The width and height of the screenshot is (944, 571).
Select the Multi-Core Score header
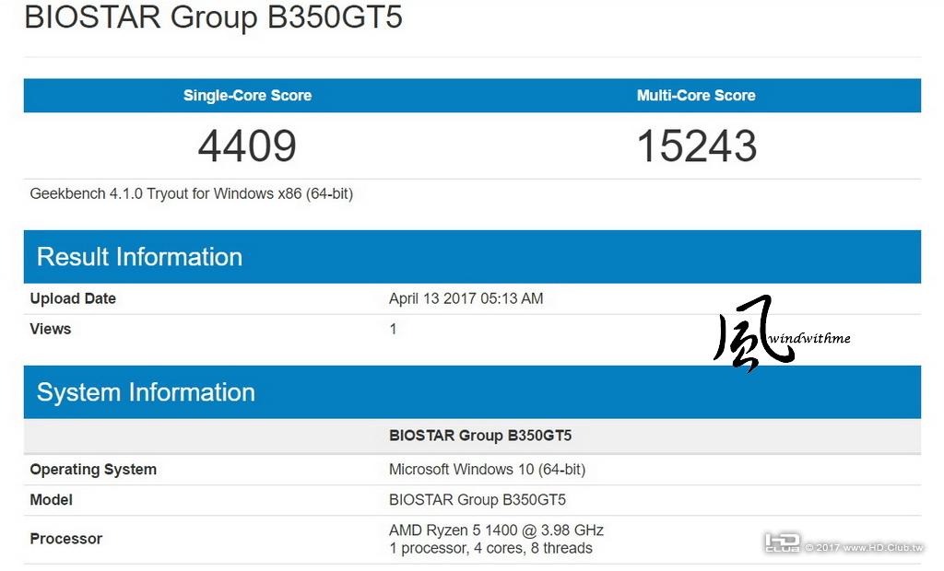[x=696, y=95]
